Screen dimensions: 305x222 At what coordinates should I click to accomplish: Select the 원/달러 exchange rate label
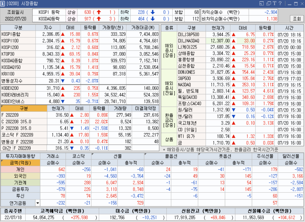[x=191, y=110]
